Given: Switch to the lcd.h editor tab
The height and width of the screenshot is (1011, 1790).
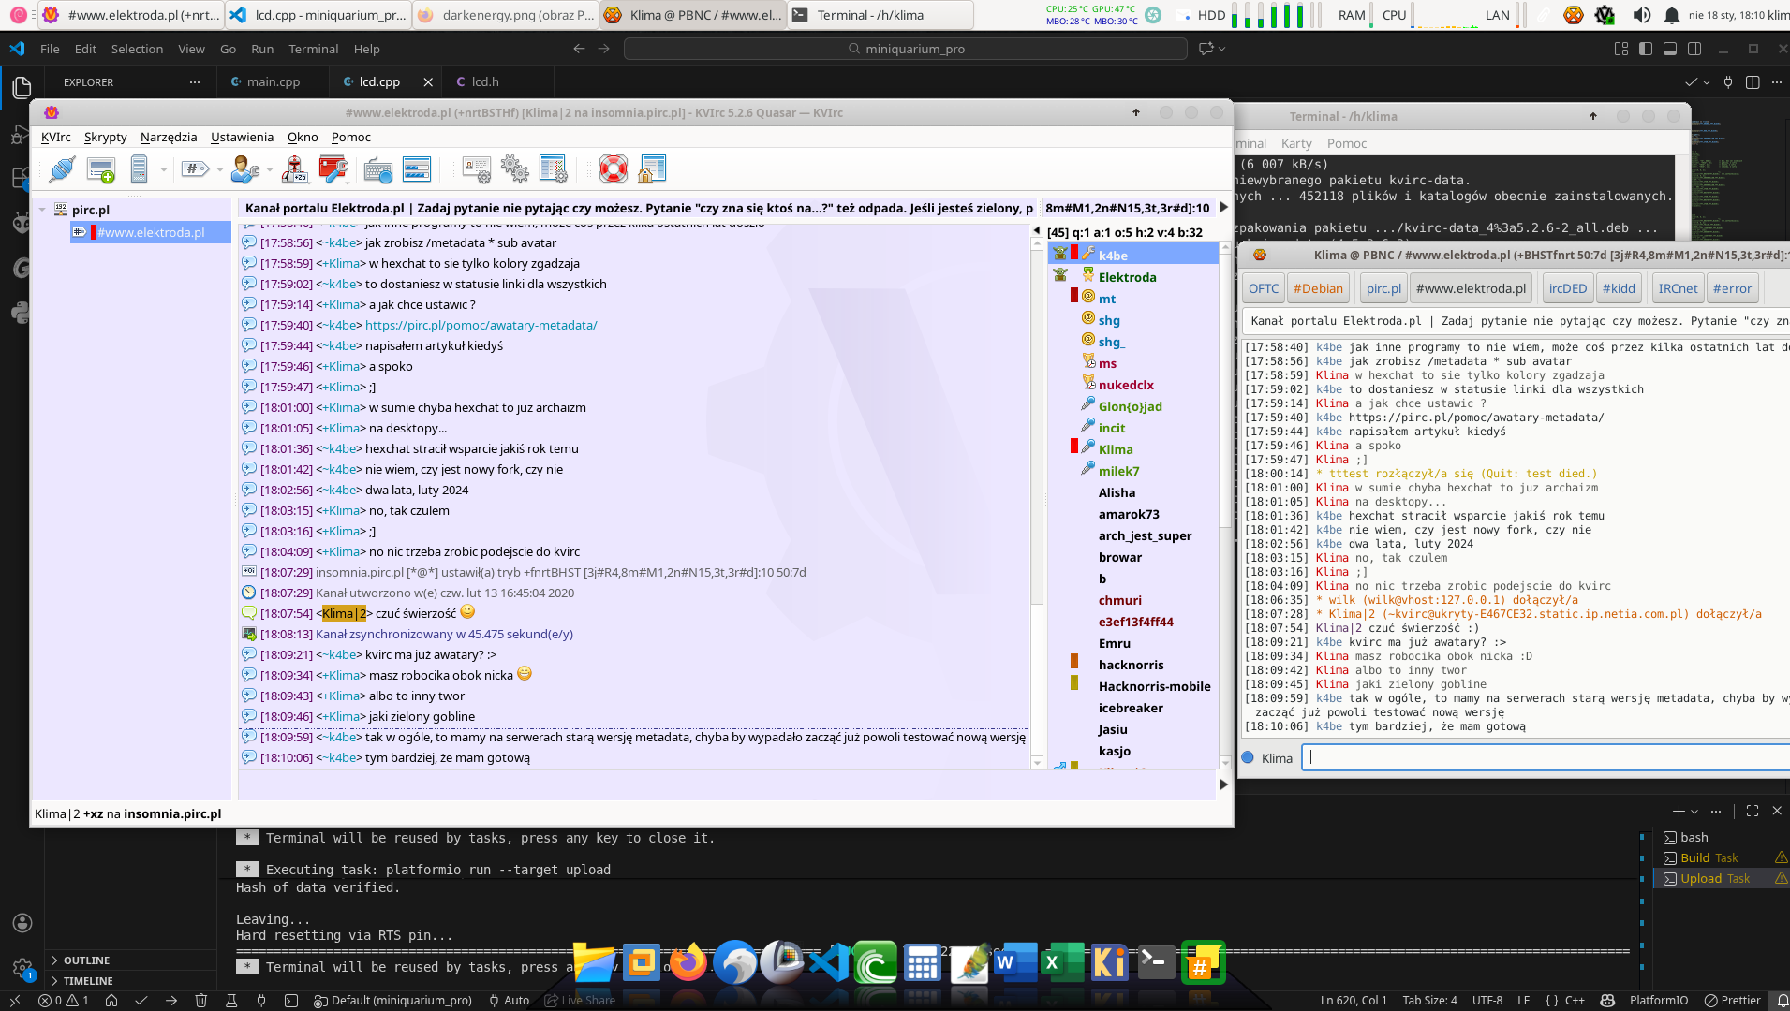Looking at the screenshot, I should coord(484,82).
